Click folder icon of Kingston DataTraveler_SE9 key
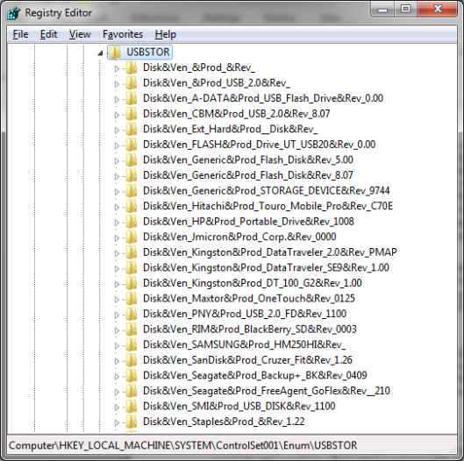This screenshot has height=461, width=464. point(131,267)
